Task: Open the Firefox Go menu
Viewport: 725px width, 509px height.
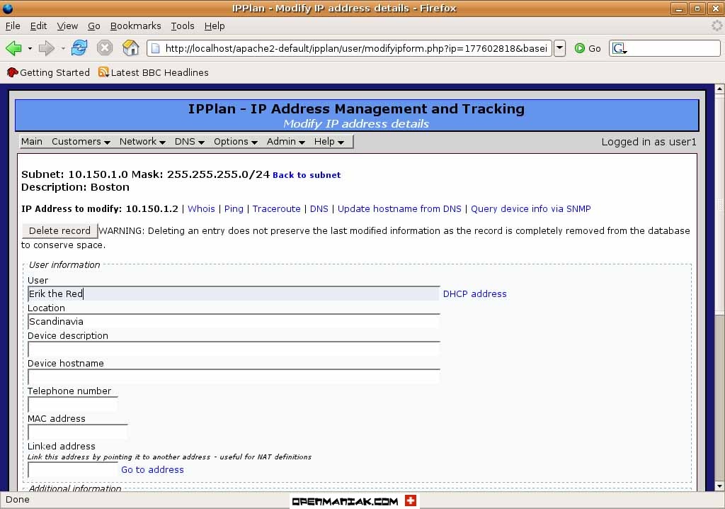Action: point(94,26)
